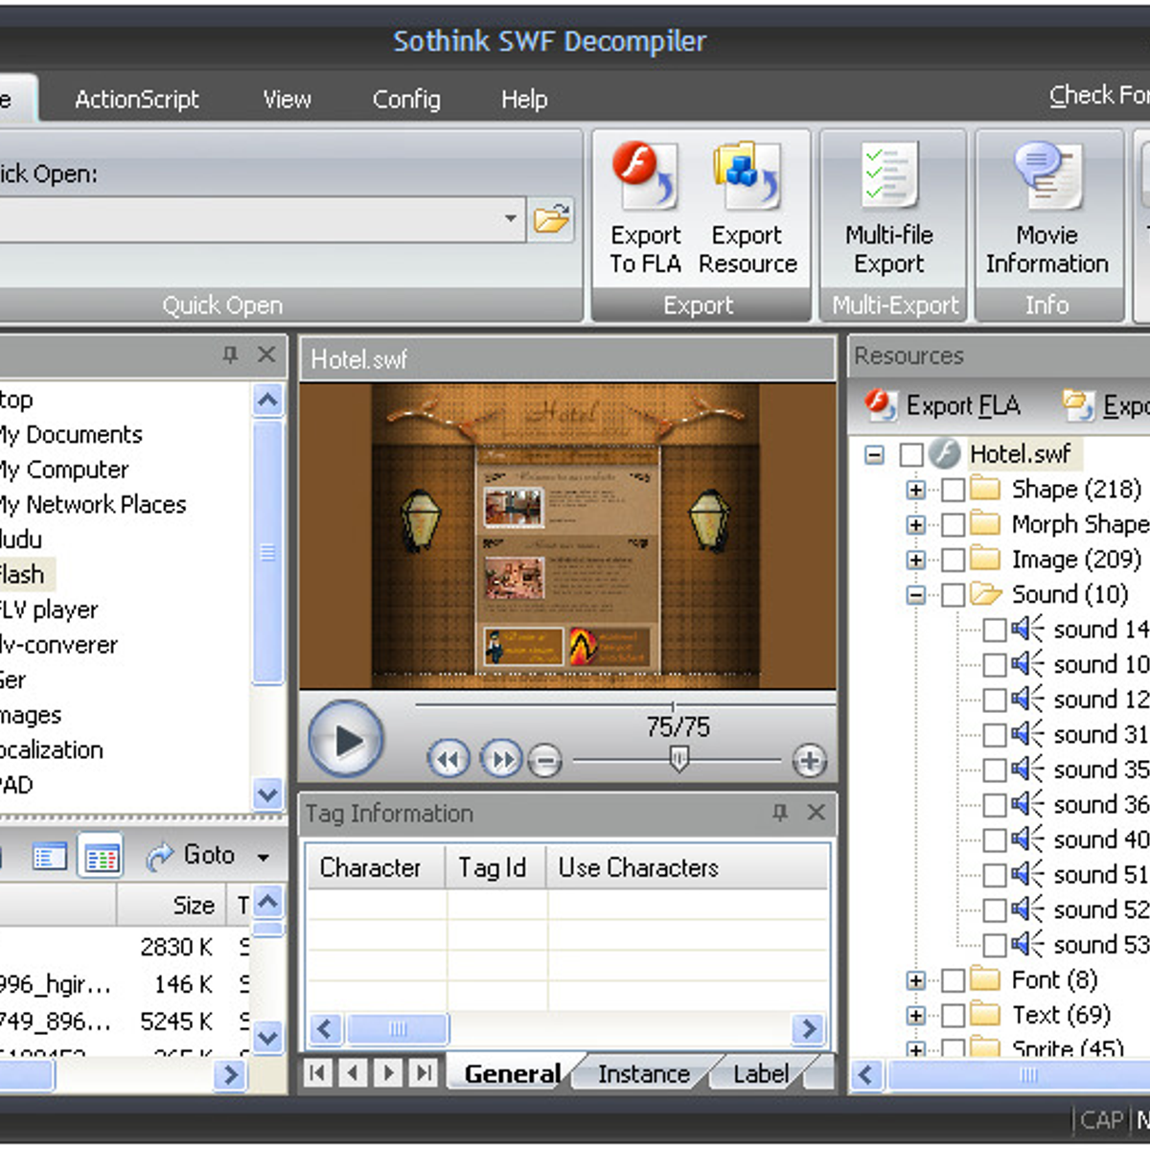Collapse the Sound (10) node
Screen dimensions: 1150x1150
pos(916,595)
